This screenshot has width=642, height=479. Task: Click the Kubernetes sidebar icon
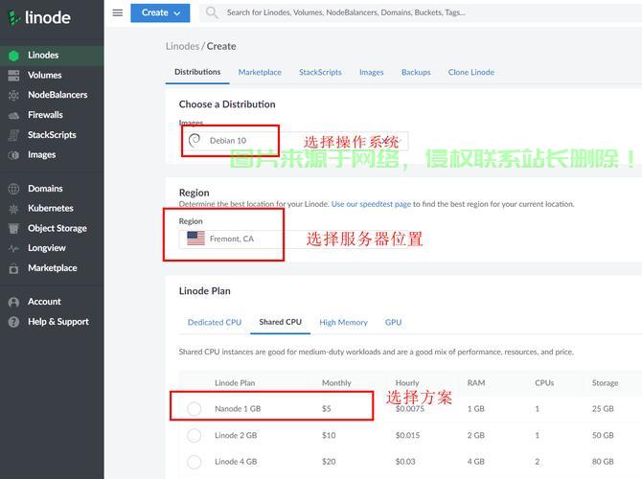click(13, 209)
